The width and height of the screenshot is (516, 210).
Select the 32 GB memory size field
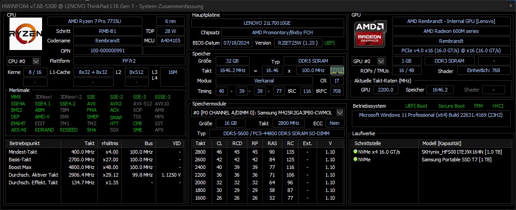click(232, 61)
